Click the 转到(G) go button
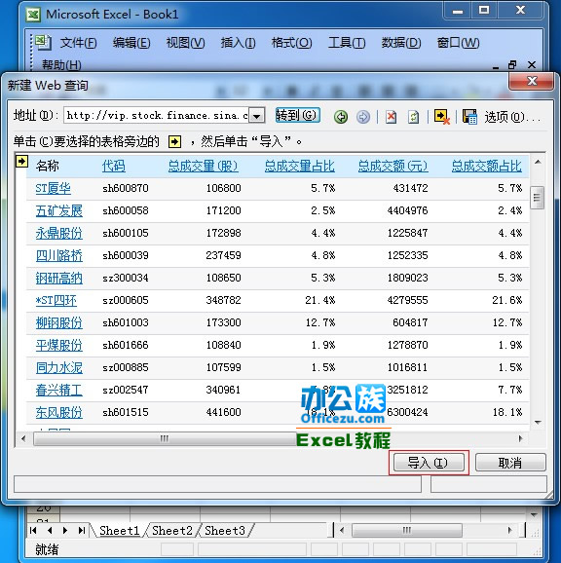561x563 pixels. (297, 115)
